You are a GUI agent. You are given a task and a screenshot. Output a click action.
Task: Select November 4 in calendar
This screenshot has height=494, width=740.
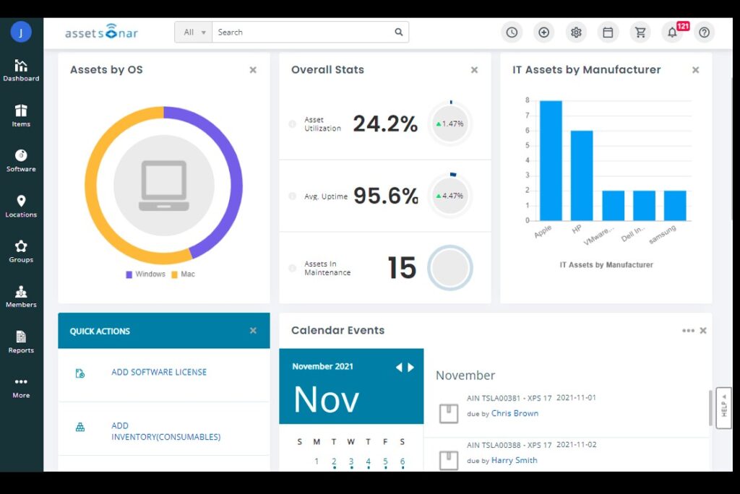[368, 461]
